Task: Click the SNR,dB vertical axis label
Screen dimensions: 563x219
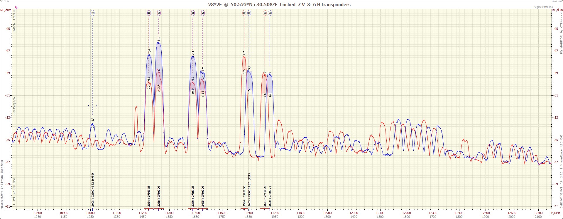Action: [14, 28]
